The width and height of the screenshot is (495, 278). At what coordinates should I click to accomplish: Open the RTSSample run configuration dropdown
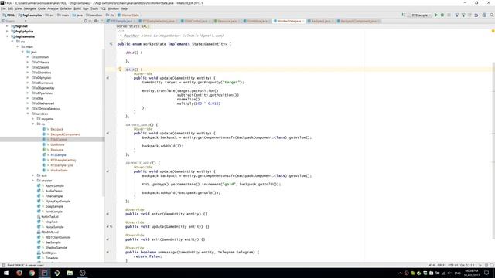coord(420,15)
